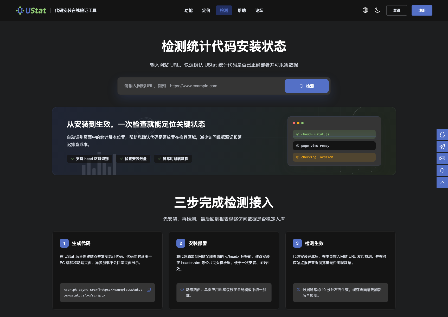Click the 检测统计代码安装状态 heading

[224, 47]
